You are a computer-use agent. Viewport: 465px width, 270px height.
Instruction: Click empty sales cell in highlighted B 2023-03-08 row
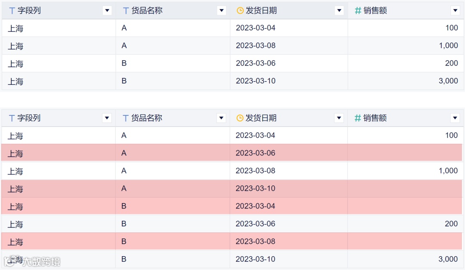(x=405, y=242)
